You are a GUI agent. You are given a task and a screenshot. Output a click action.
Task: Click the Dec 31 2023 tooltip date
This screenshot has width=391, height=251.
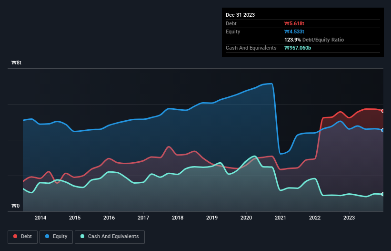pyautogui.click(x=240, y=15)
